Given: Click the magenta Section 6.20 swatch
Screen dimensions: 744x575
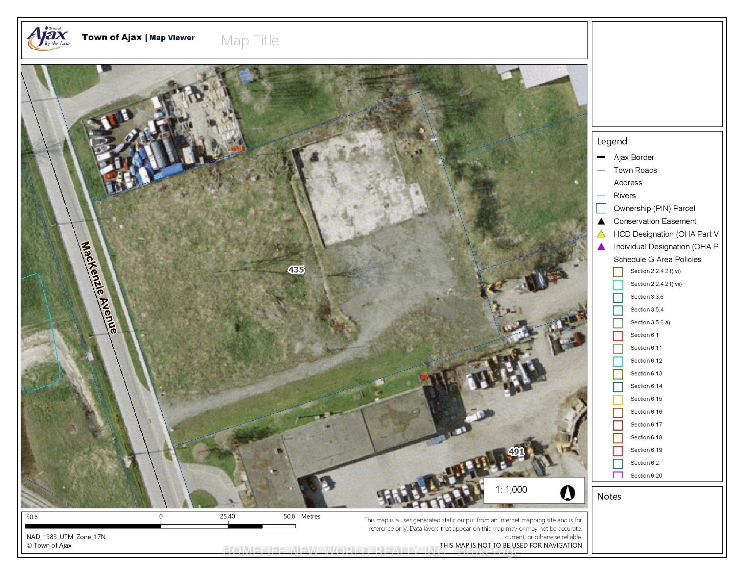Looking at the screenshot, I should click(618, 475).
